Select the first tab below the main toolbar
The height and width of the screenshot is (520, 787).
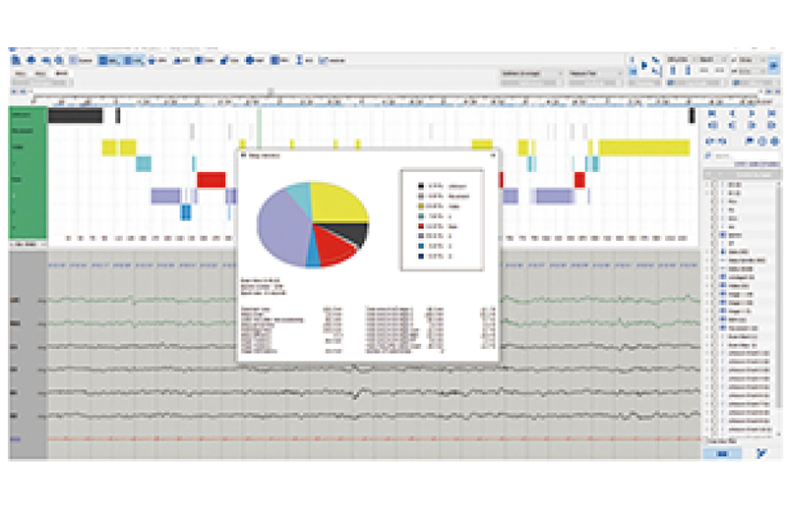21,75
